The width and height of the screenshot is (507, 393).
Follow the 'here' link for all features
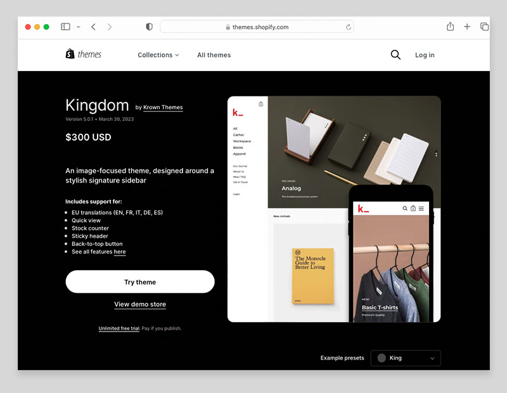pyautogui.click(x=120, y=252)
